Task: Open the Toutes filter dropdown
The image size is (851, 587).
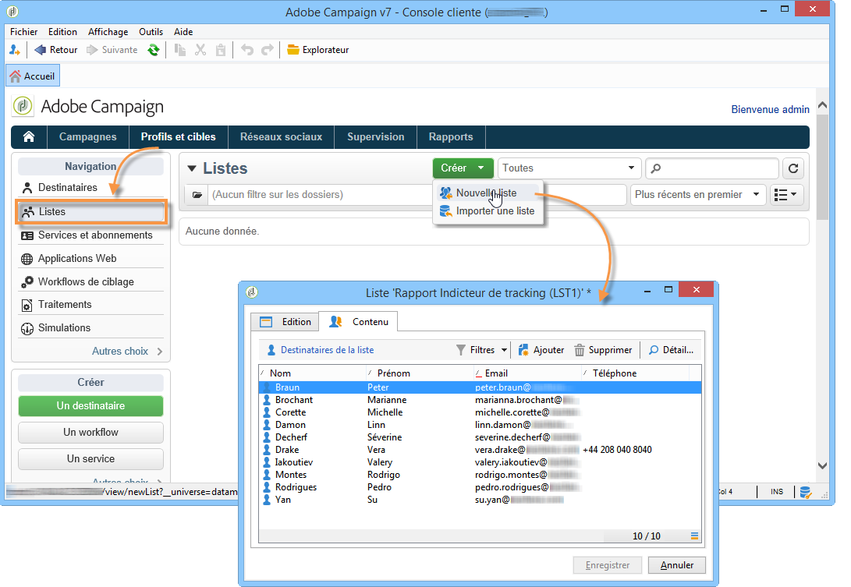Action: click(x=569, y=168)
